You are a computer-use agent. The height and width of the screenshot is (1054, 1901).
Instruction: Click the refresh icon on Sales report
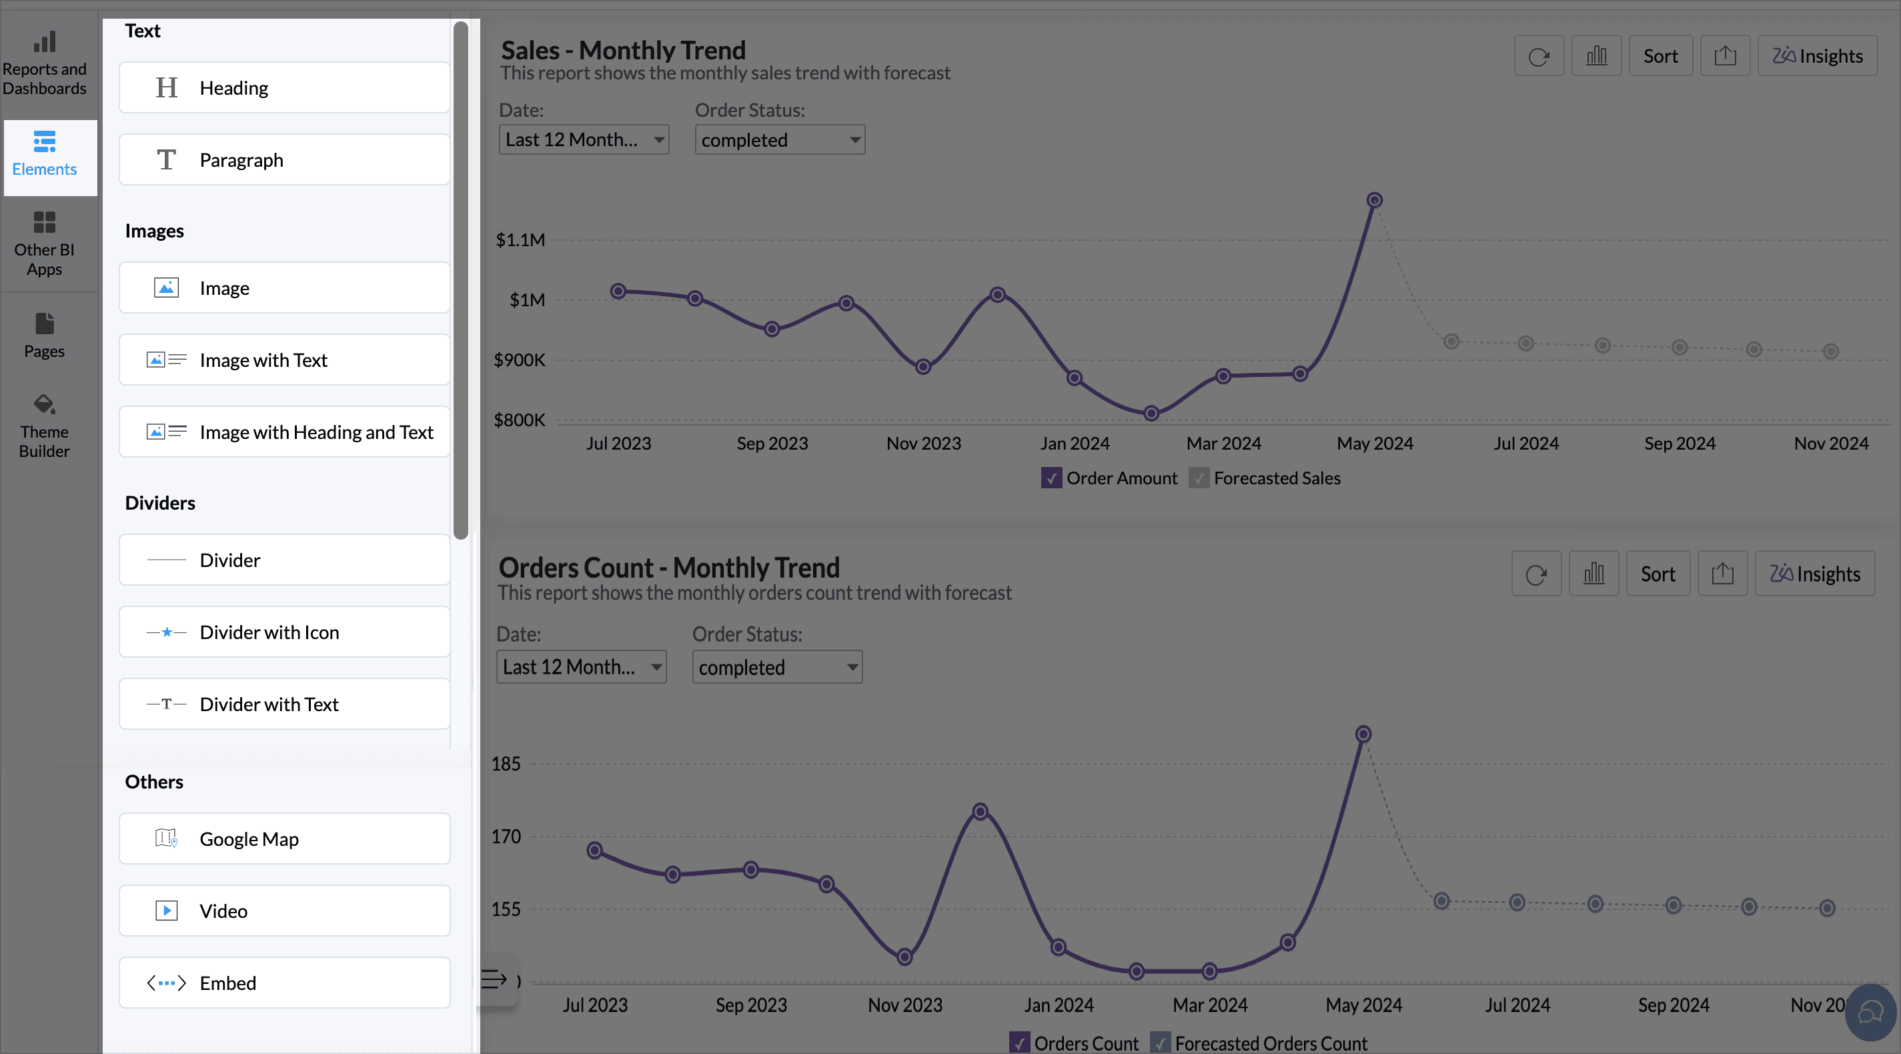point(1539,56)
